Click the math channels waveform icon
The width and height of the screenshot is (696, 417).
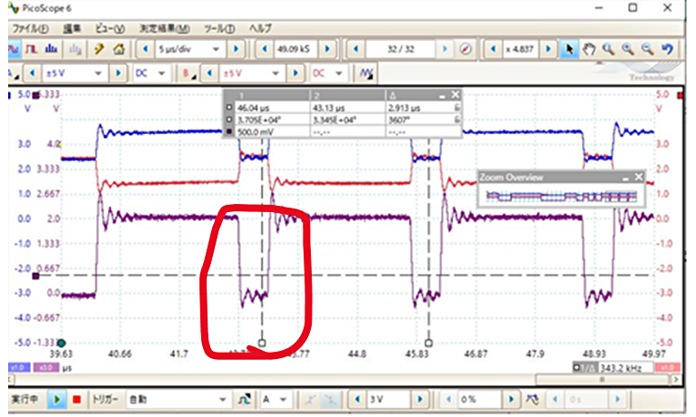click(x=367, y=73)
